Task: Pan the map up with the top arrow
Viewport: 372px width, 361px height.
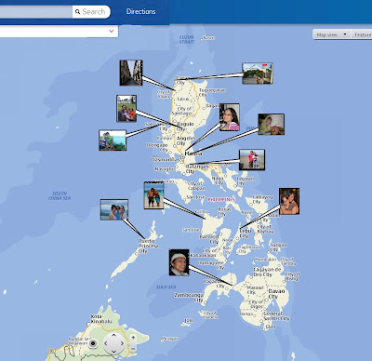Action: pos(113,335)
